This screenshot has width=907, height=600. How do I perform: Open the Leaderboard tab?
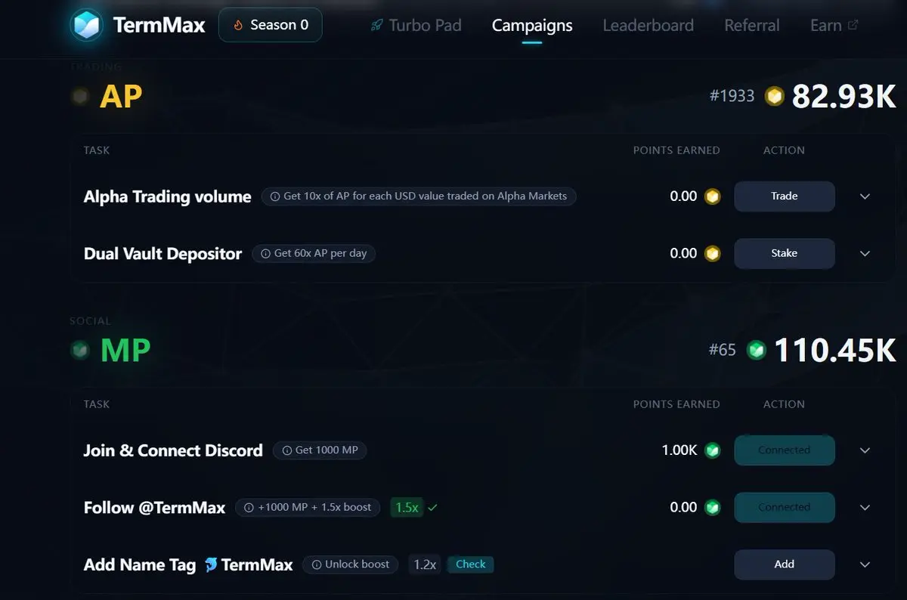click(648, 25)
